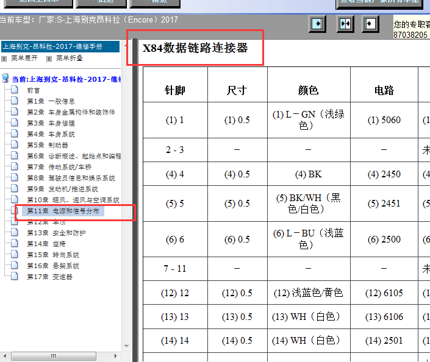Screen dimensions: 430x362
Task: Click the cell (14) 0.5
Action: 237,341
